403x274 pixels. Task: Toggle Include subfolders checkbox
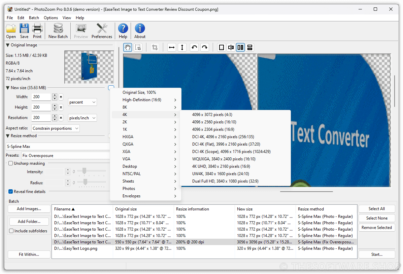pyautogui.click(x=11, y=231)
